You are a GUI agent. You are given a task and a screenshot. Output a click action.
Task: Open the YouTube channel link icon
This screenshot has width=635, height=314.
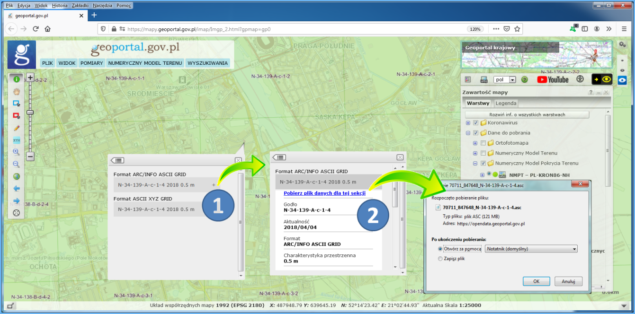553,79
